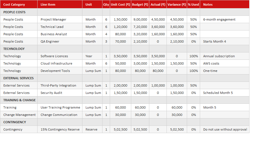Image resolution: width=254 pixels, height=141 pixels.
Task: Click the '6-month engagement' note
Action: point(219,19)
